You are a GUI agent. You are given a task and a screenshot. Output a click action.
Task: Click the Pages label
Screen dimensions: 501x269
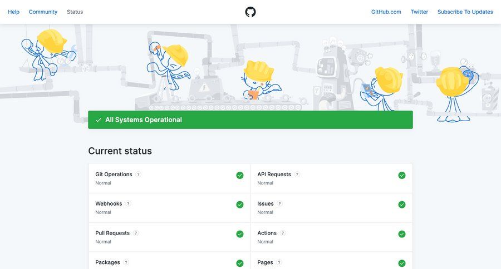click(265, 262)
